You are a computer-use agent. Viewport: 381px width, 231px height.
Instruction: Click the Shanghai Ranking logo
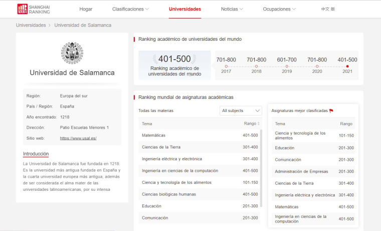[x=33, y=9]
